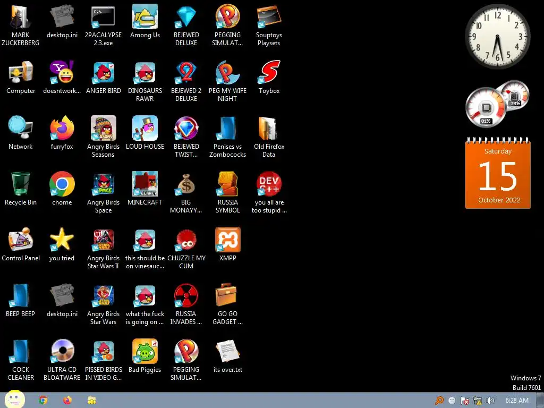Open the furryfox Firefox shortcut
Viewport: 544px width, 408px height.
pyautogui.click(x=62, y=129)
